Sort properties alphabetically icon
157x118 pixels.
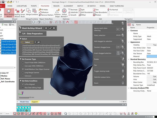coord(133,25)
